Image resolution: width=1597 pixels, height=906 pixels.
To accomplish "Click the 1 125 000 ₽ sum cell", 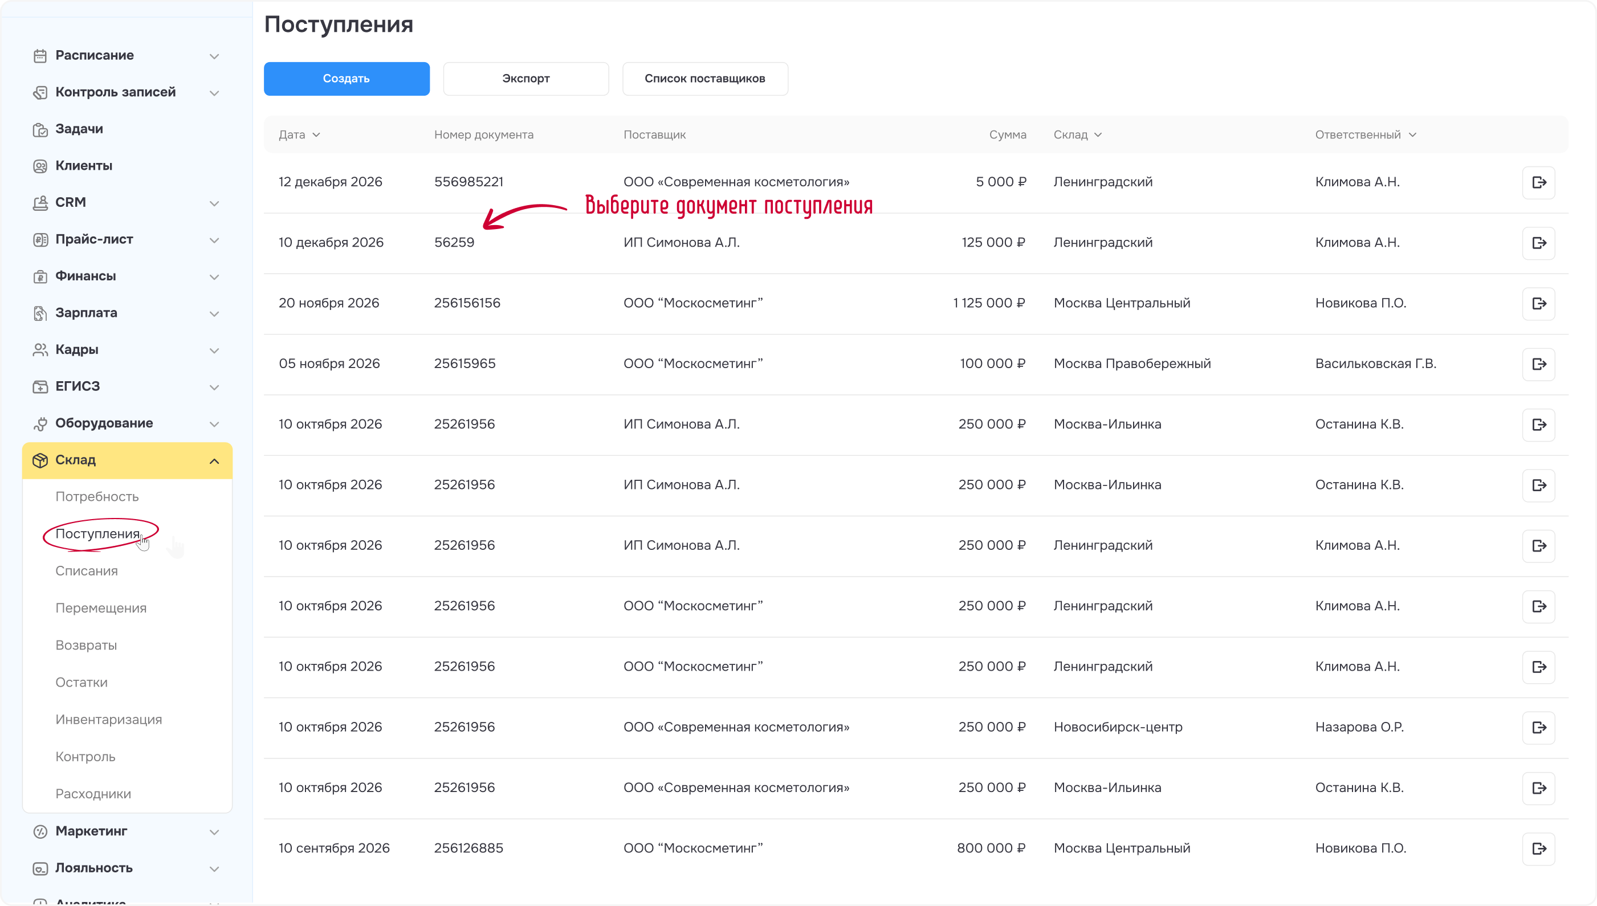I will click(x=989, y=303).
